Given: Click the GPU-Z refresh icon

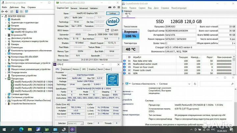Looking at the screenshot, I should 114,7.
